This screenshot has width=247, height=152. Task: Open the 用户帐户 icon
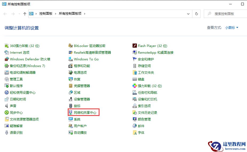(x=71, y=126)
